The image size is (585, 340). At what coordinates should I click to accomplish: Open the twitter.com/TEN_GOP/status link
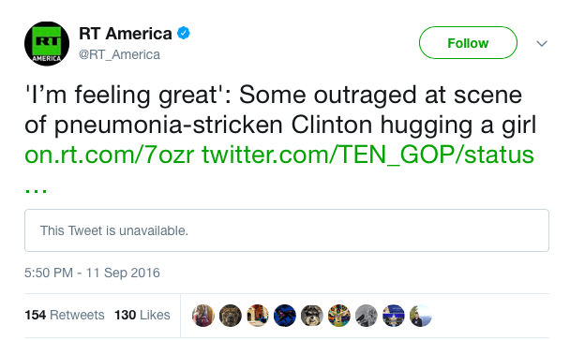(367, 155)
